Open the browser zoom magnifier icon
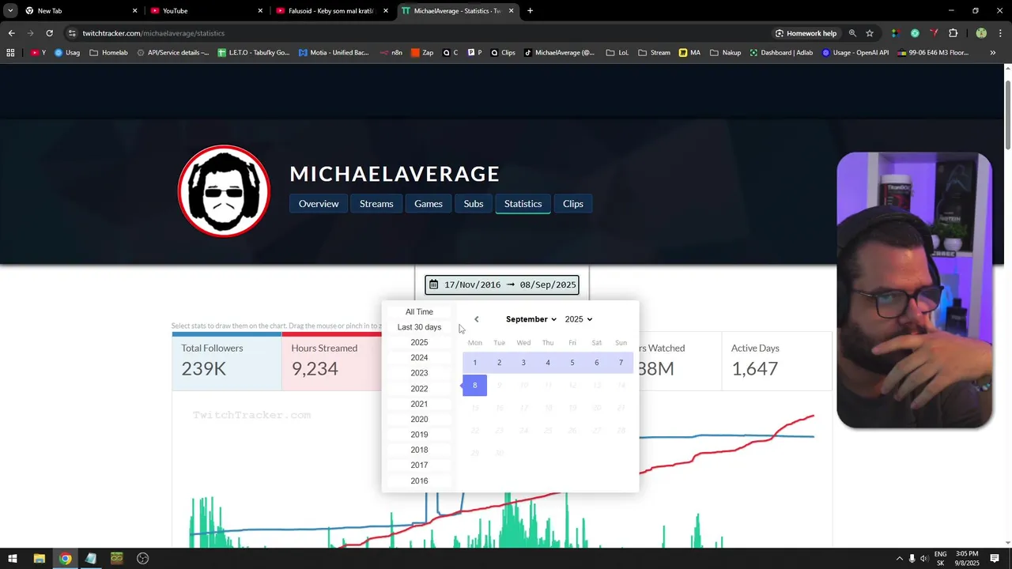The image size is (1012, 569). (x=852, y=33)
